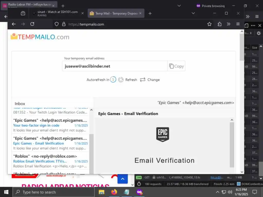The width and height of the screenshot is (263, 197).
Task: Click the Autorefresh countdown circle
Action: pyautogui.click(x=113, y=80)
